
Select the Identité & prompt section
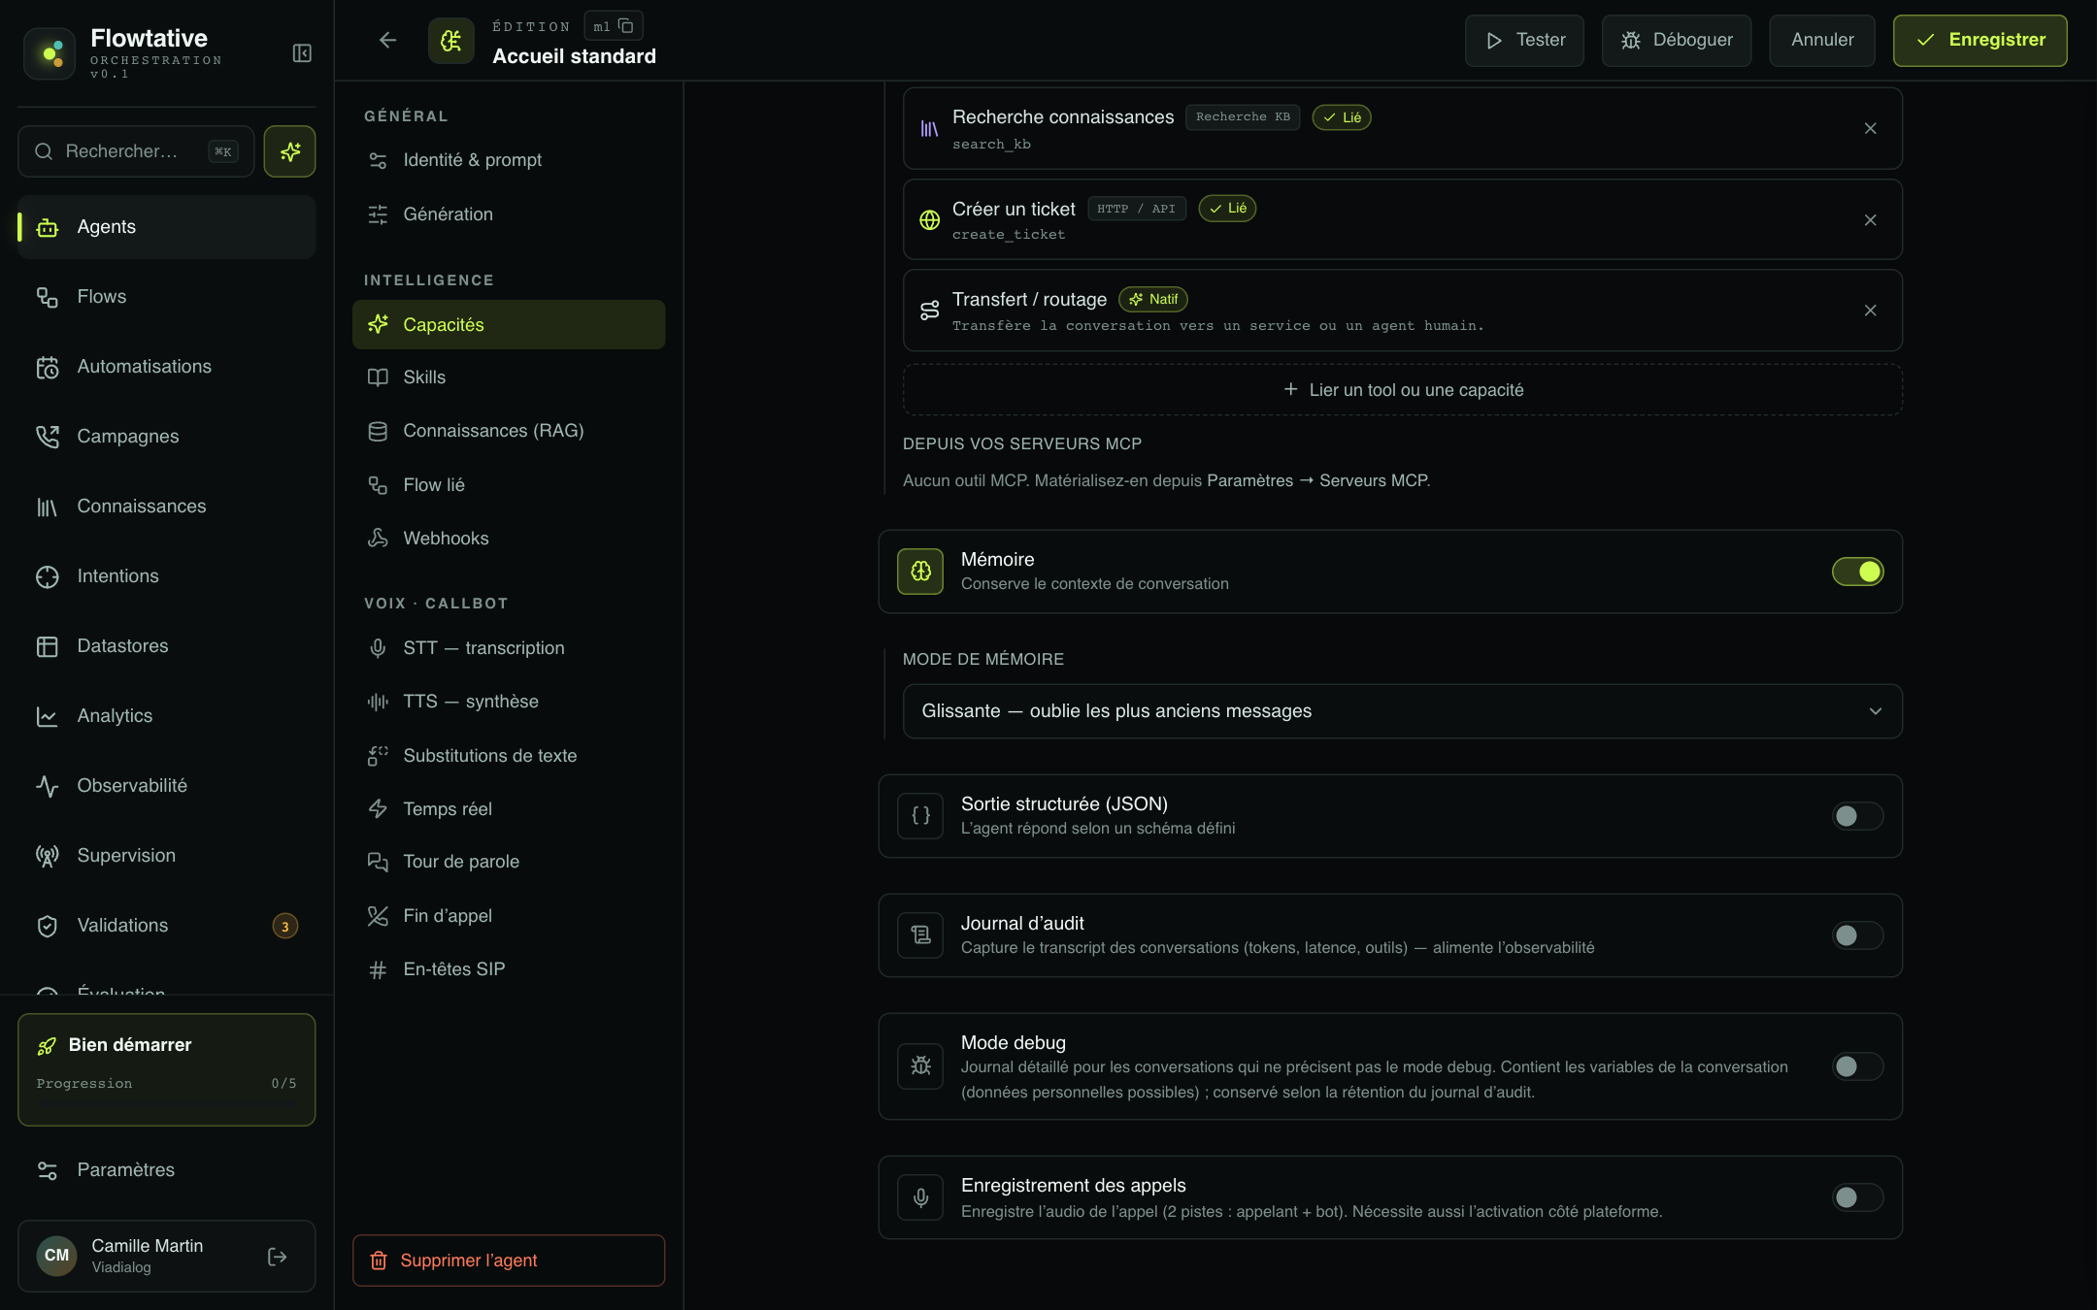(x=509, y=160)
